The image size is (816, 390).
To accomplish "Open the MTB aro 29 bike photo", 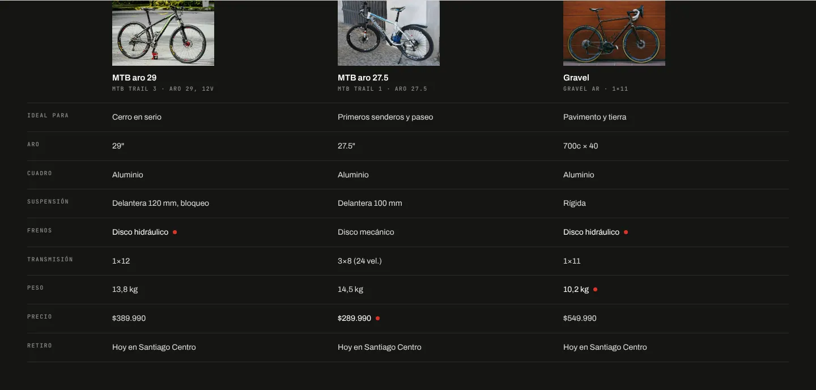I will point(163,33).
